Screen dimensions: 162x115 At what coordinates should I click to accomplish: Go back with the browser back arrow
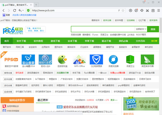(x=4, y=11)
